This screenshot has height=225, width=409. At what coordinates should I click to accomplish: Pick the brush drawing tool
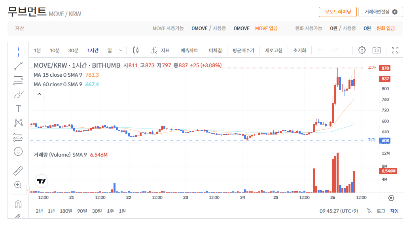(18, 95)
